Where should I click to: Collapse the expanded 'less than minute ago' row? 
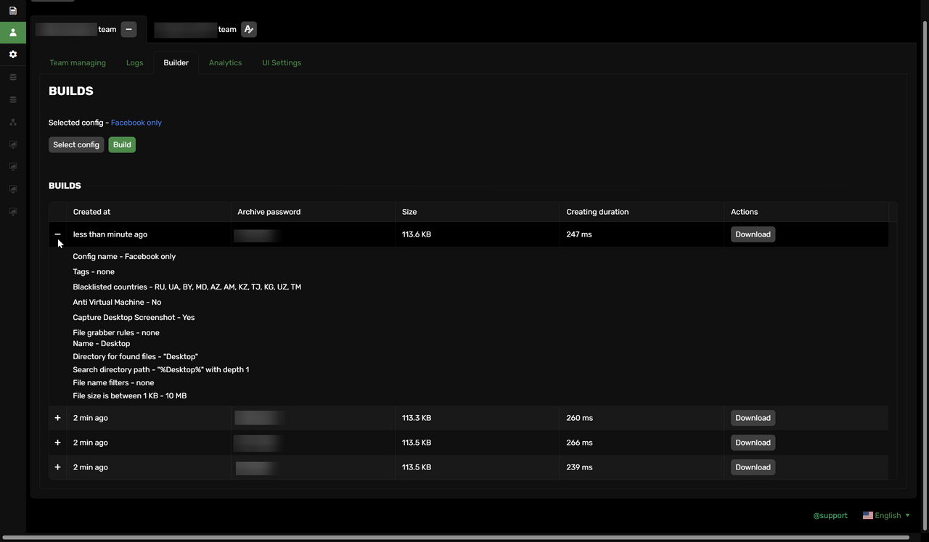[x=58, y=234]
